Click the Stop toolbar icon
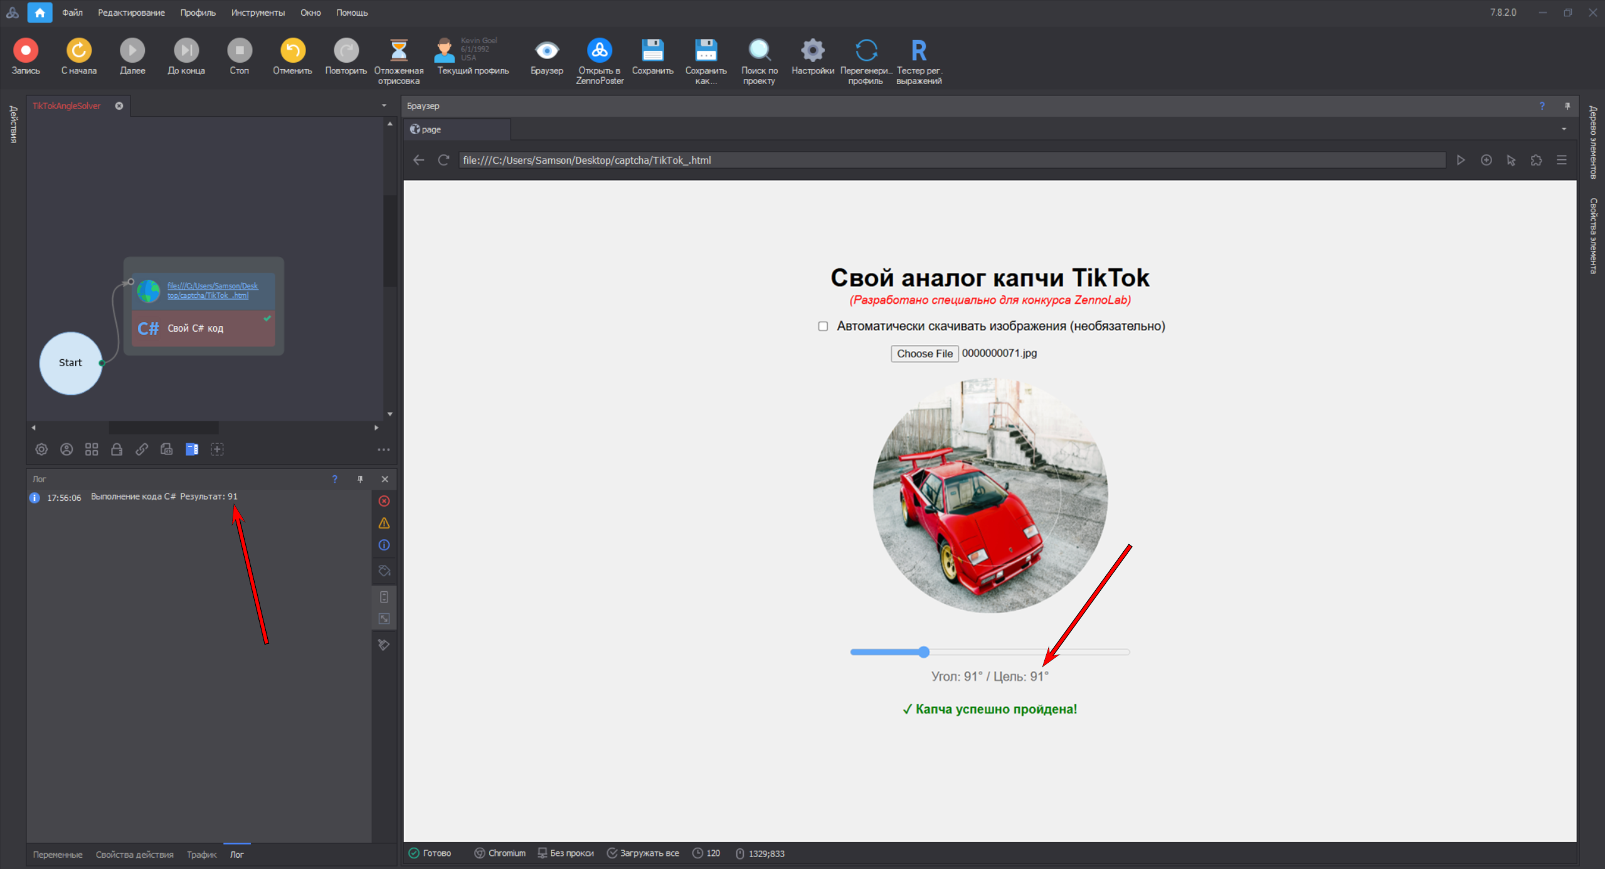The height and width of the screenshot is (869, 1605). (239, 51)
